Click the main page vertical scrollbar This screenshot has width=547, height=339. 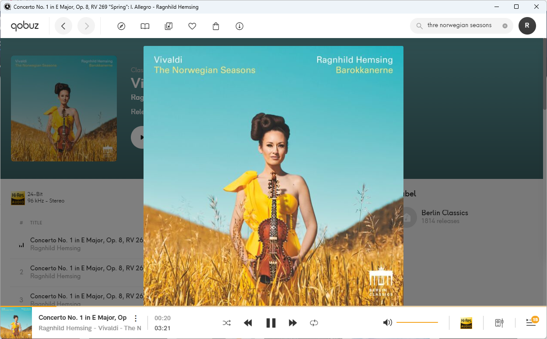544,74
